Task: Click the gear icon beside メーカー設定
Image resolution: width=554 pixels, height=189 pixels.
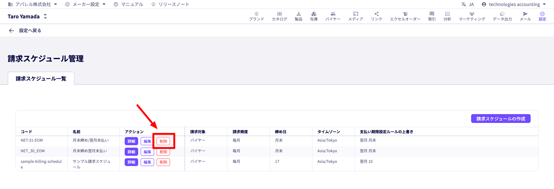Action: pyautogui.click(x=67, y=4)
